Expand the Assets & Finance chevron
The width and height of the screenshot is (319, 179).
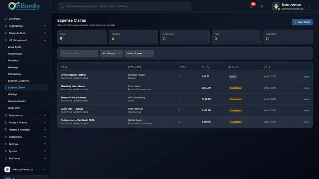[45, 123]
